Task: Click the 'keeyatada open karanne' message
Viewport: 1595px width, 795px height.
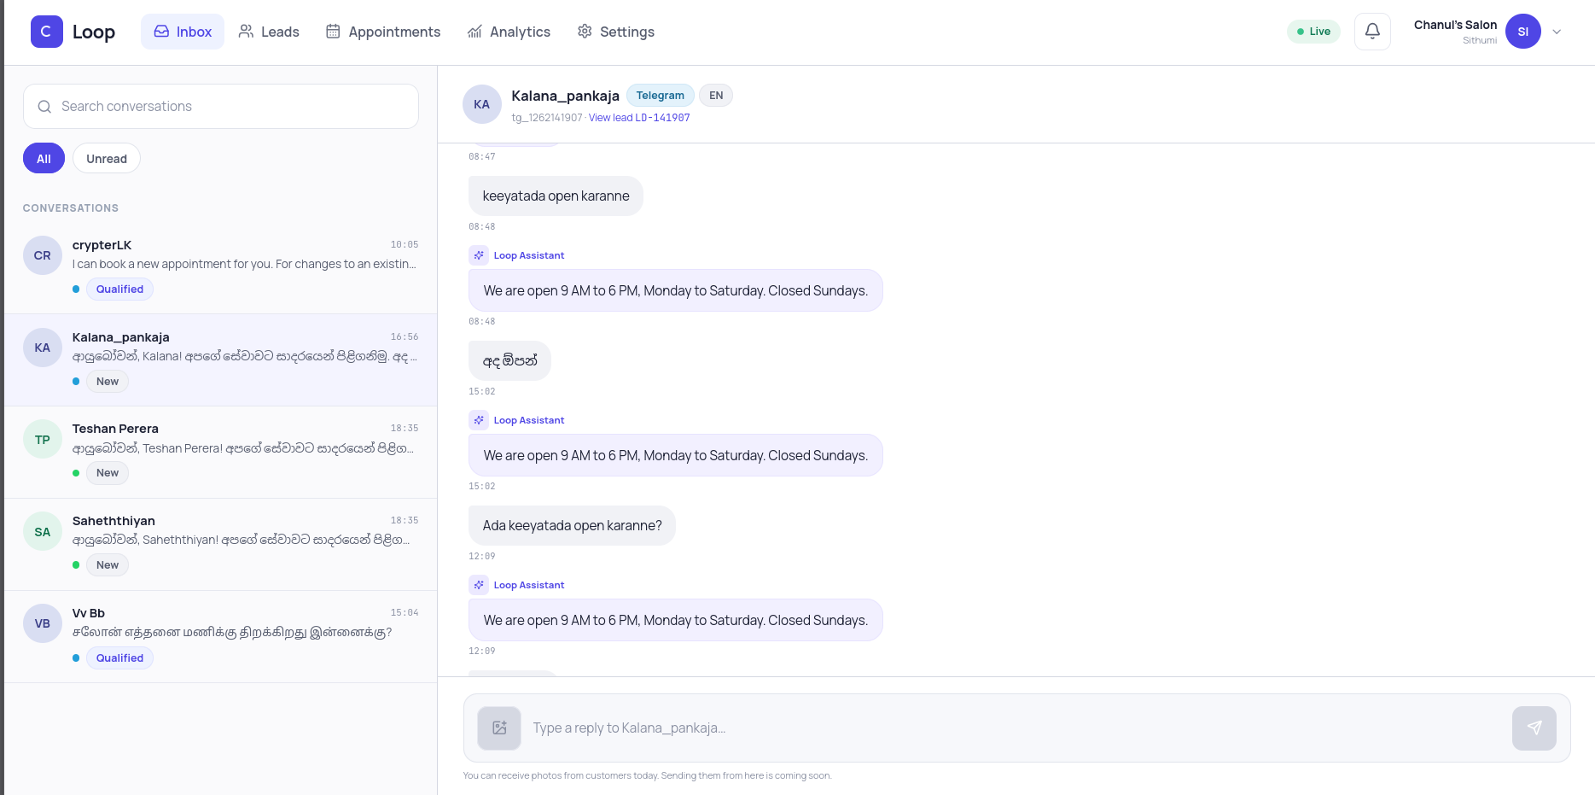Action: pos(556,196)
